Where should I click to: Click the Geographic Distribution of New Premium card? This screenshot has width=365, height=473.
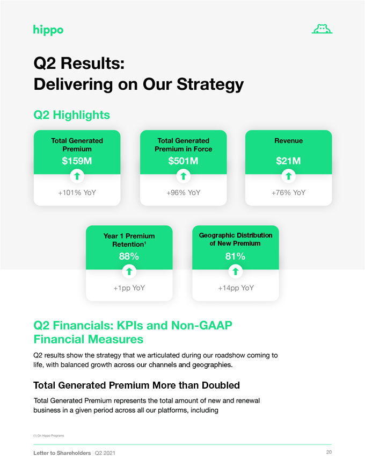coord(236,263)
